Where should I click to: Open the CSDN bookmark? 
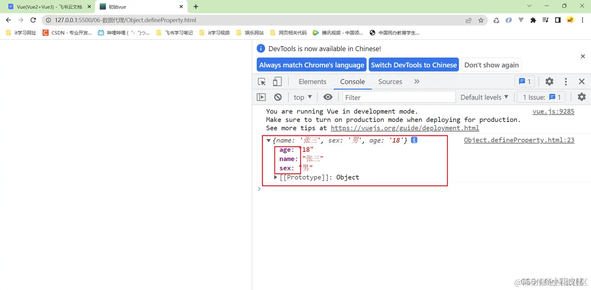pos(67,33)
